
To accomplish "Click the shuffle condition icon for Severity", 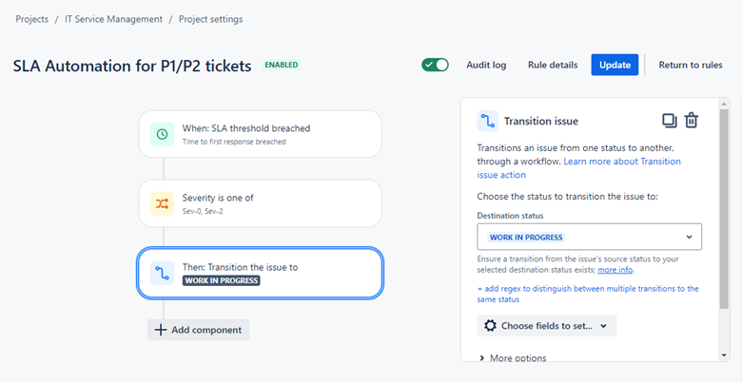I will pyautogui.click(x=162, y=203).
